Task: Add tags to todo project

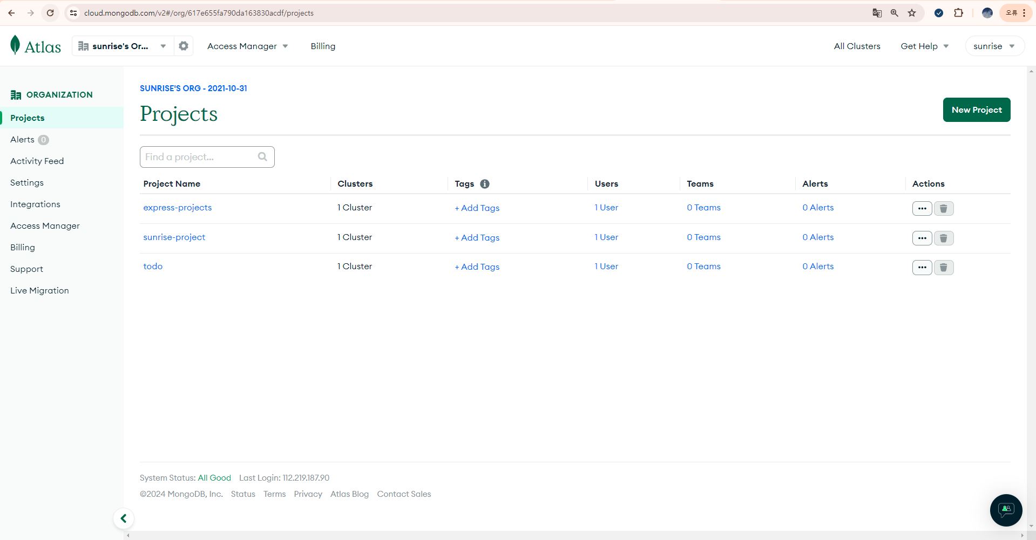Action: (x=477, y=267)
